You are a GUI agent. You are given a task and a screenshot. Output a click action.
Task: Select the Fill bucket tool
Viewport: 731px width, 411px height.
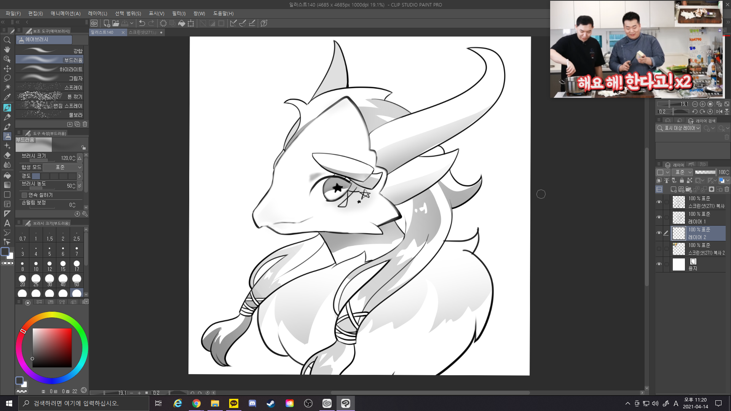[7, 175]
